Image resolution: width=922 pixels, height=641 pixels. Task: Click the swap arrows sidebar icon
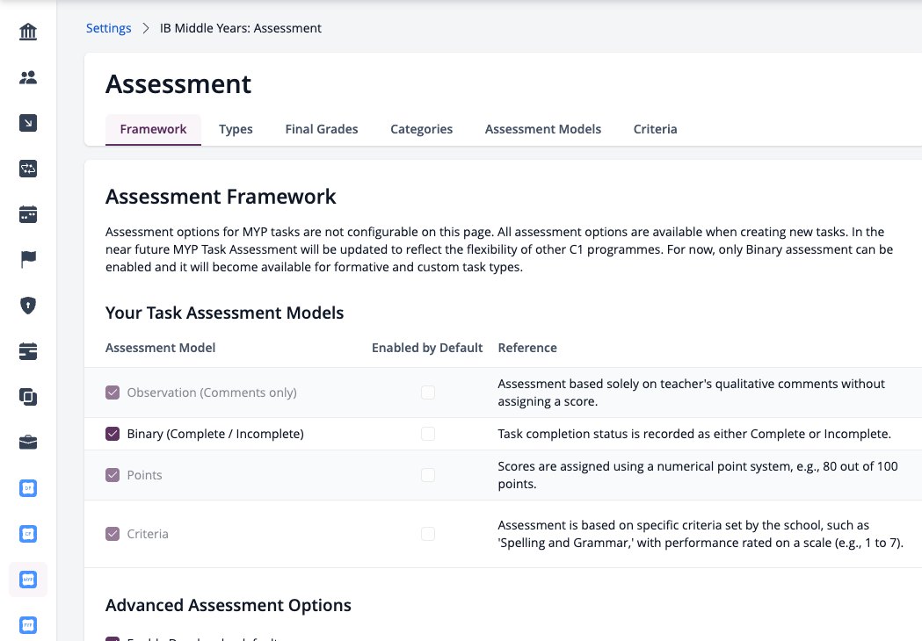coord(27,169)
